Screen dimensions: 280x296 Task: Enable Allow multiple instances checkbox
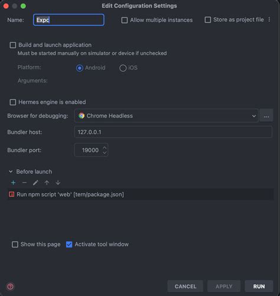pyautogui.click(x=125, y=20)
